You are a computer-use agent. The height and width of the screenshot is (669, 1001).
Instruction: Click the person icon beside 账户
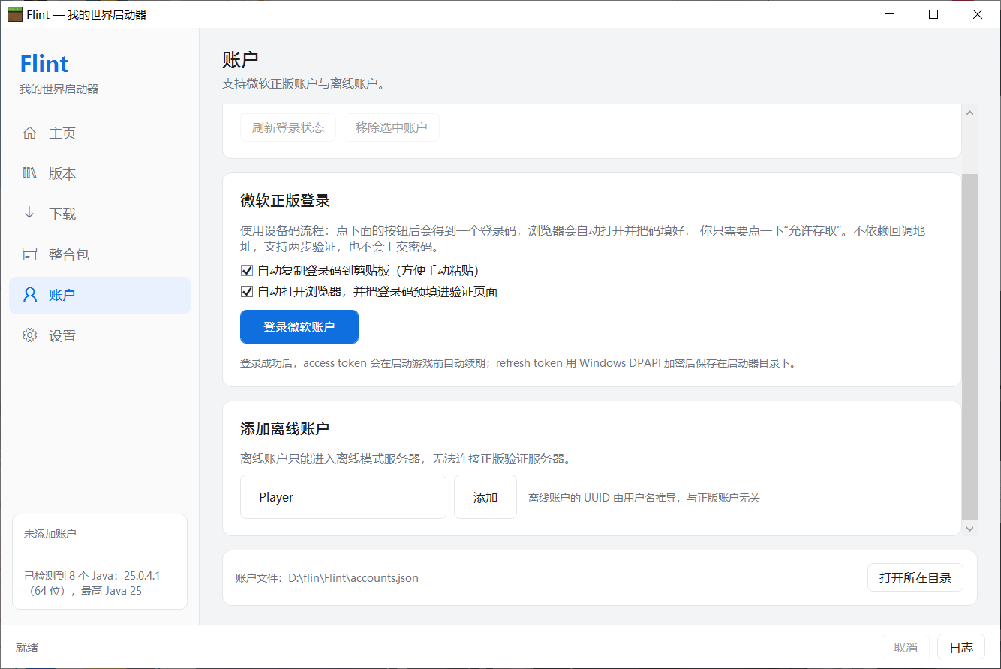[30, 295]
